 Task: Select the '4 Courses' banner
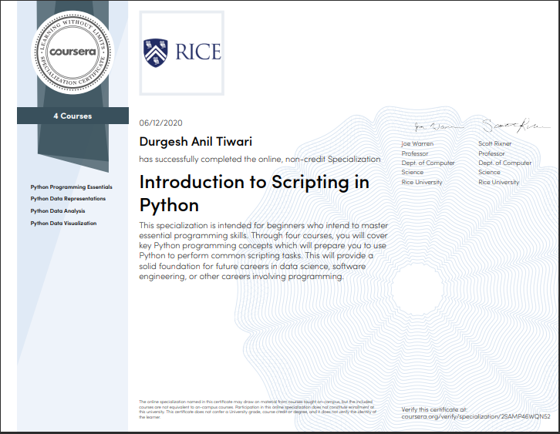(73, 116)
